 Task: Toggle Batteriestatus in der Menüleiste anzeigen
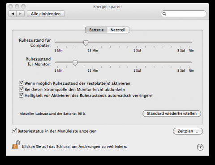coord(14,131)
